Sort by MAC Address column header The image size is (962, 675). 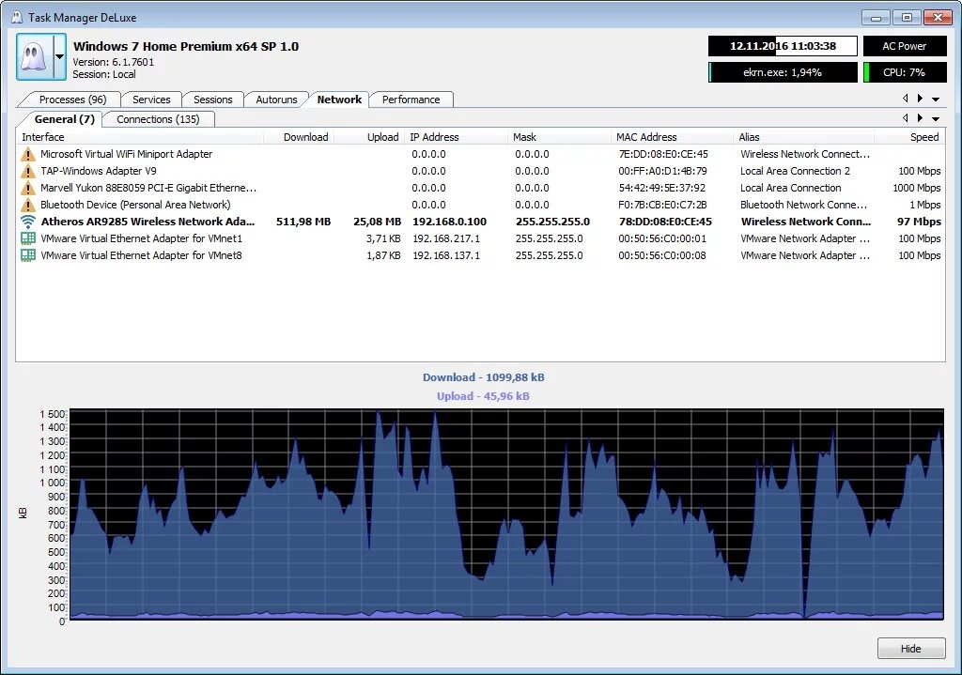tap(673, 137)
